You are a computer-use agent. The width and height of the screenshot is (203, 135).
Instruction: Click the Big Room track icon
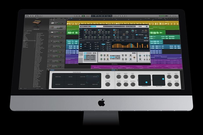click(x=52, y=23)
